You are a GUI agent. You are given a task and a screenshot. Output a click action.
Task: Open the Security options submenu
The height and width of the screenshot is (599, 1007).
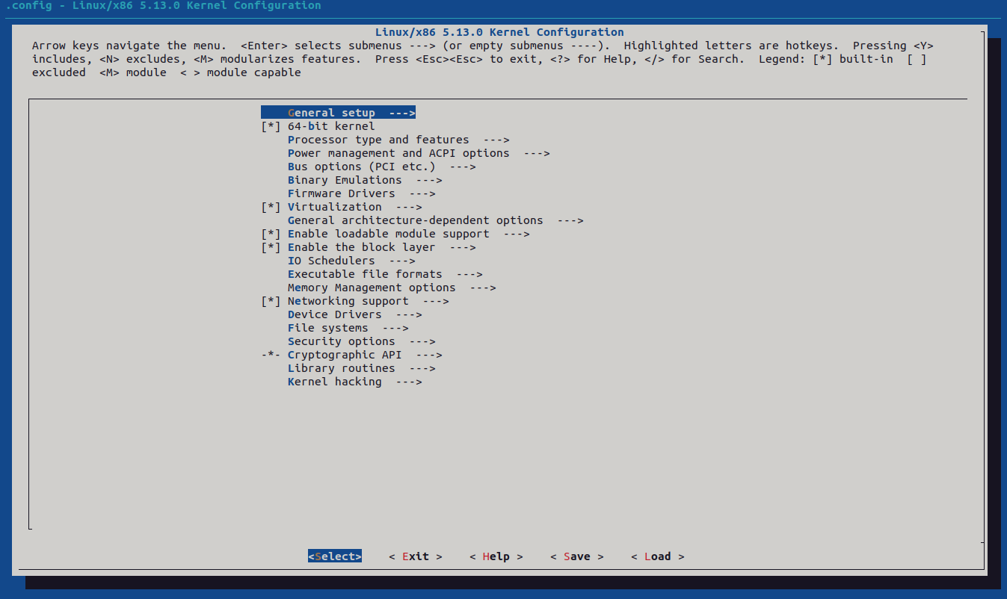pyautogui.click(x=362, y=341)
